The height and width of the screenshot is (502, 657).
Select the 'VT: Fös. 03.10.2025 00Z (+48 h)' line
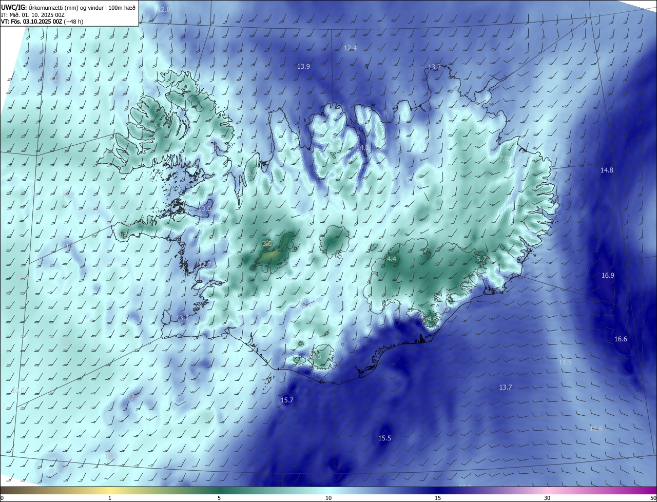(42, 22)
